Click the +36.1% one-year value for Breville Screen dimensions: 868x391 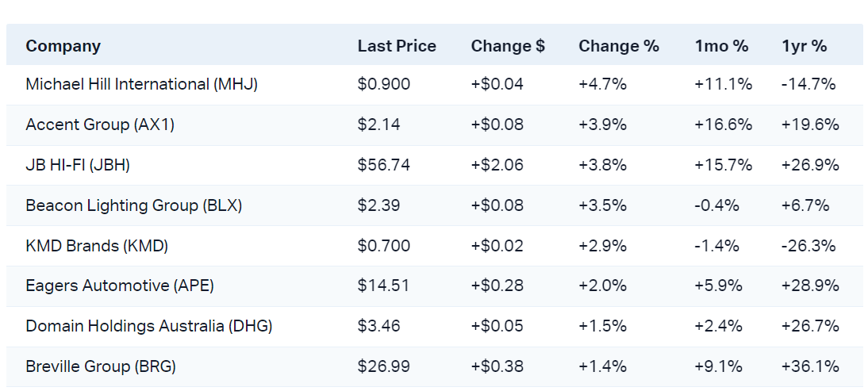[x=810, y=366]
